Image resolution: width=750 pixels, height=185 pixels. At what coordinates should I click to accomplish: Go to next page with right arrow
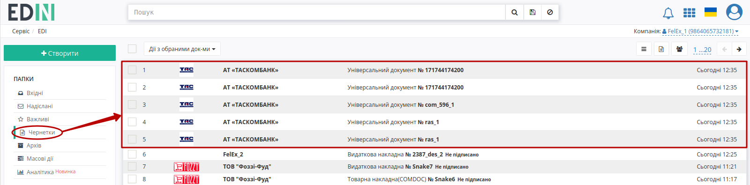coord(739,49)
